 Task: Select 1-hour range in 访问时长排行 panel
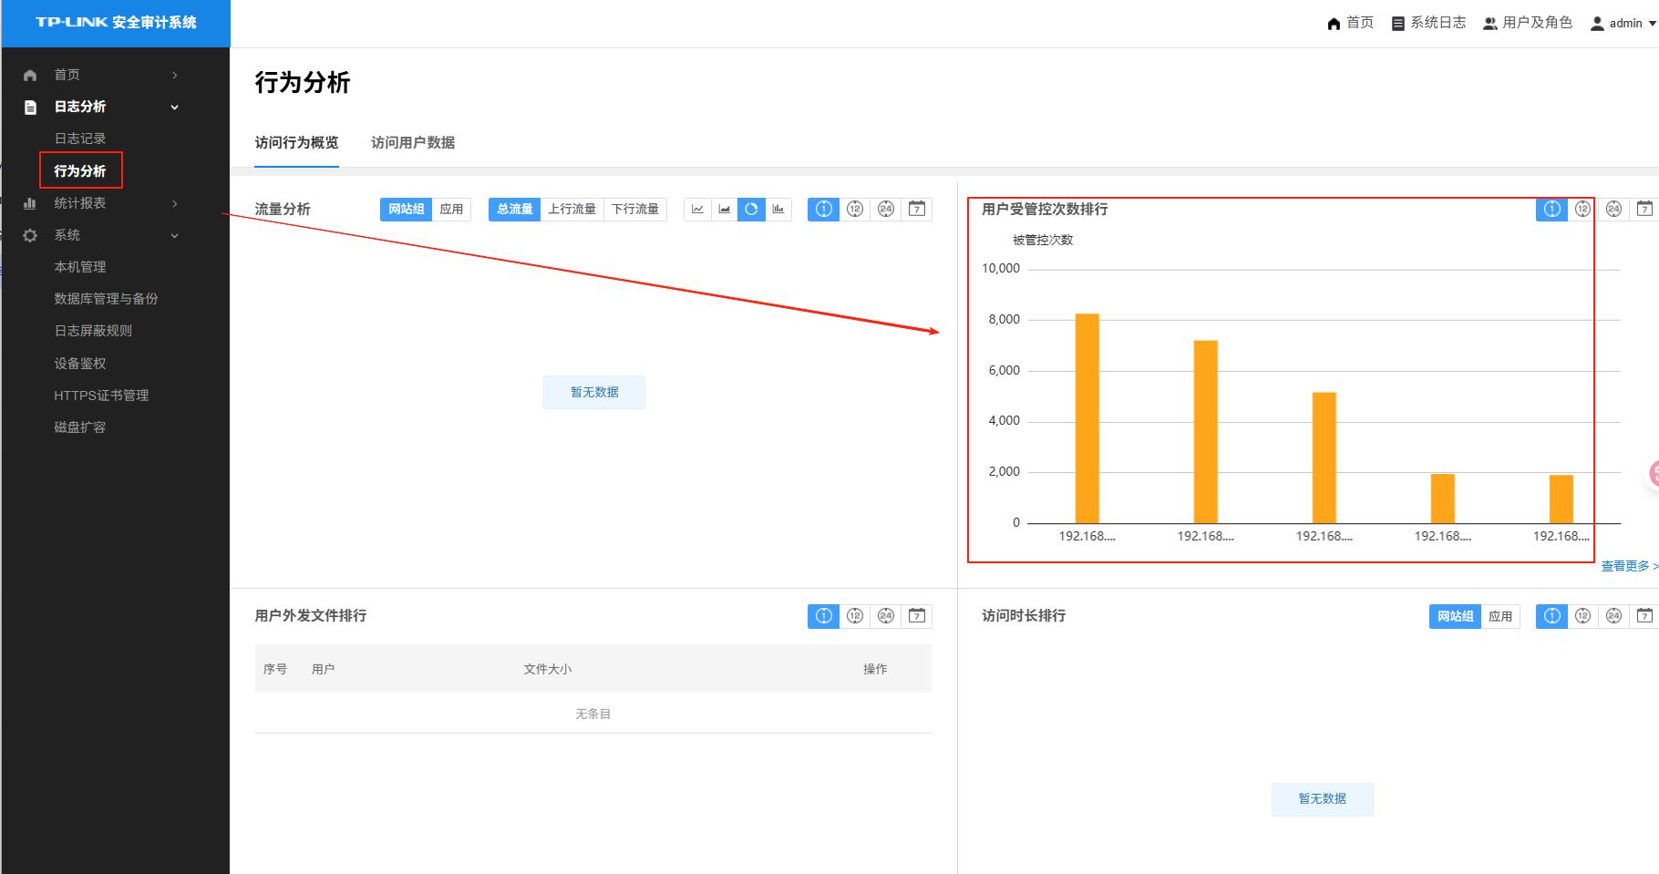[x=1551, y=616]
